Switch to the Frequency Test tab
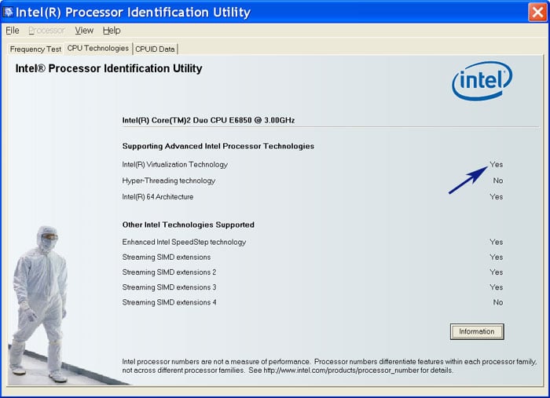 coord(35,49)
